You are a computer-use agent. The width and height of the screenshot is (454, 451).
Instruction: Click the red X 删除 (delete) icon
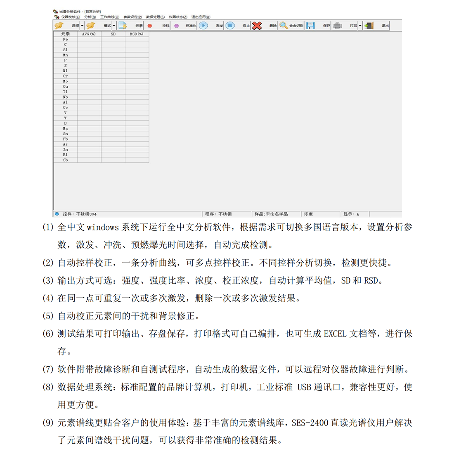257,26
